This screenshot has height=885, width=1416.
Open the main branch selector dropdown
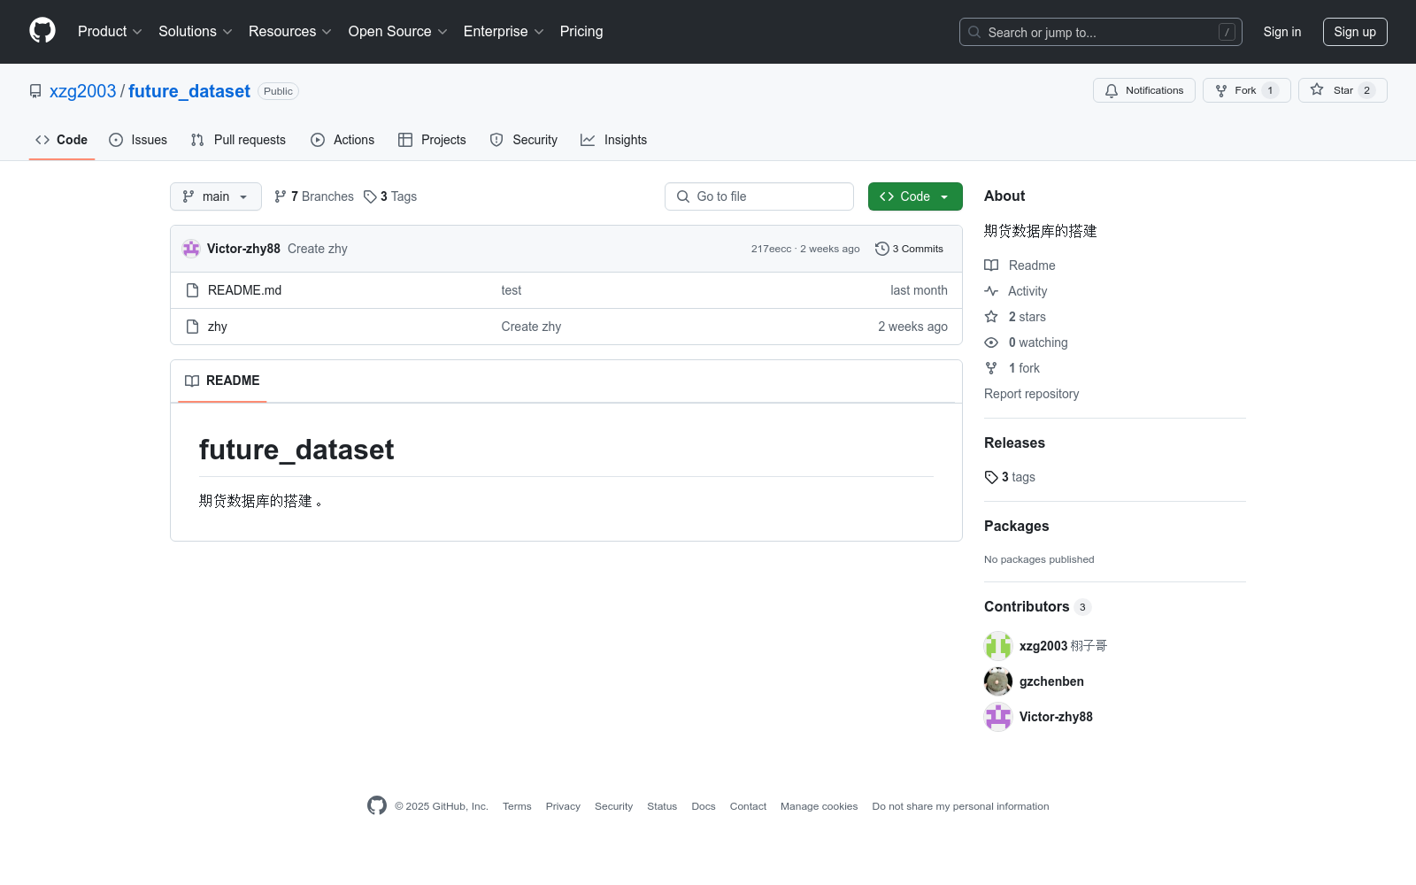click(x=216, y=196)
